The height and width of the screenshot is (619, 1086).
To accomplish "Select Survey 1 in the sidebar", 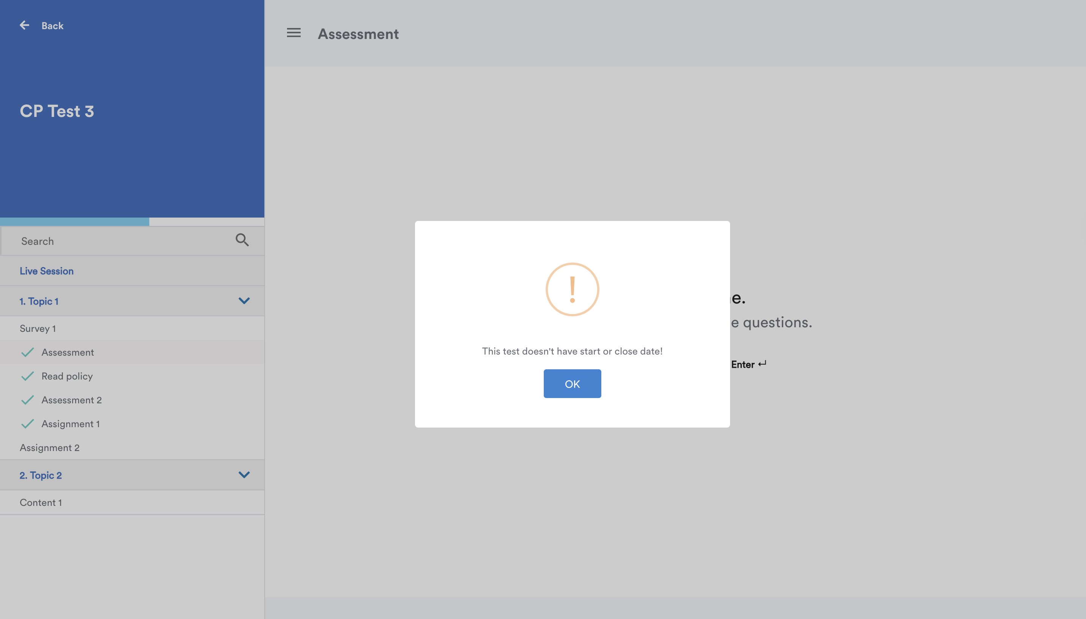I will [38, 329].
